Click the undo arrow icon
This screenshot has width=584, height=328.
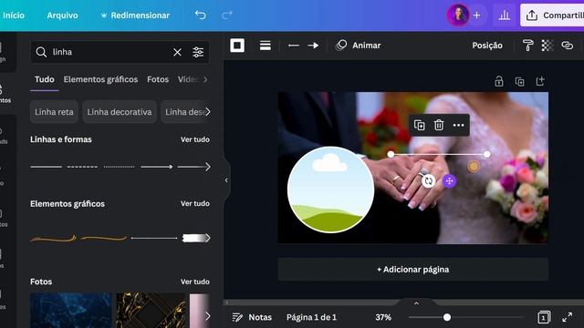[x=201, y=15]
